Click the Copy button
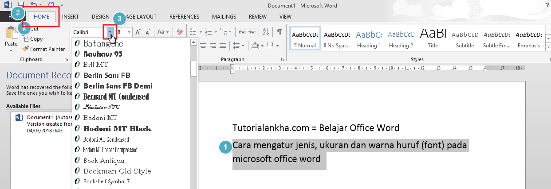Screen dimensions: 551x189 (32, 39)
